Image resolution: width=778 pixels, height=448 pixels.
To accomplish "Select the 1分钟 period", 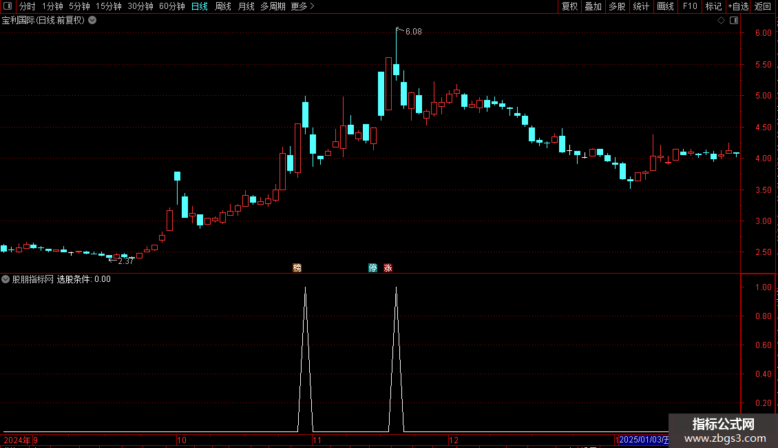I will click(52, 6).
